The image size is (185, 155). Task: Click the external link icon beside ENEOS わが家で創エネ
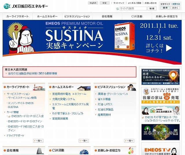[x=143, y=117]
